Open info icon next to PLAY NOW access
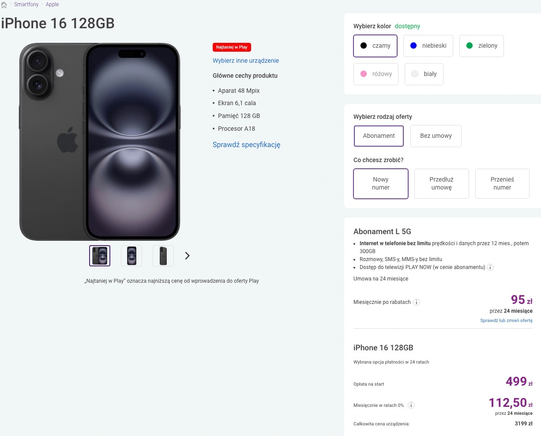This screenshot has width=541, height=436. [x=491, y=267]
